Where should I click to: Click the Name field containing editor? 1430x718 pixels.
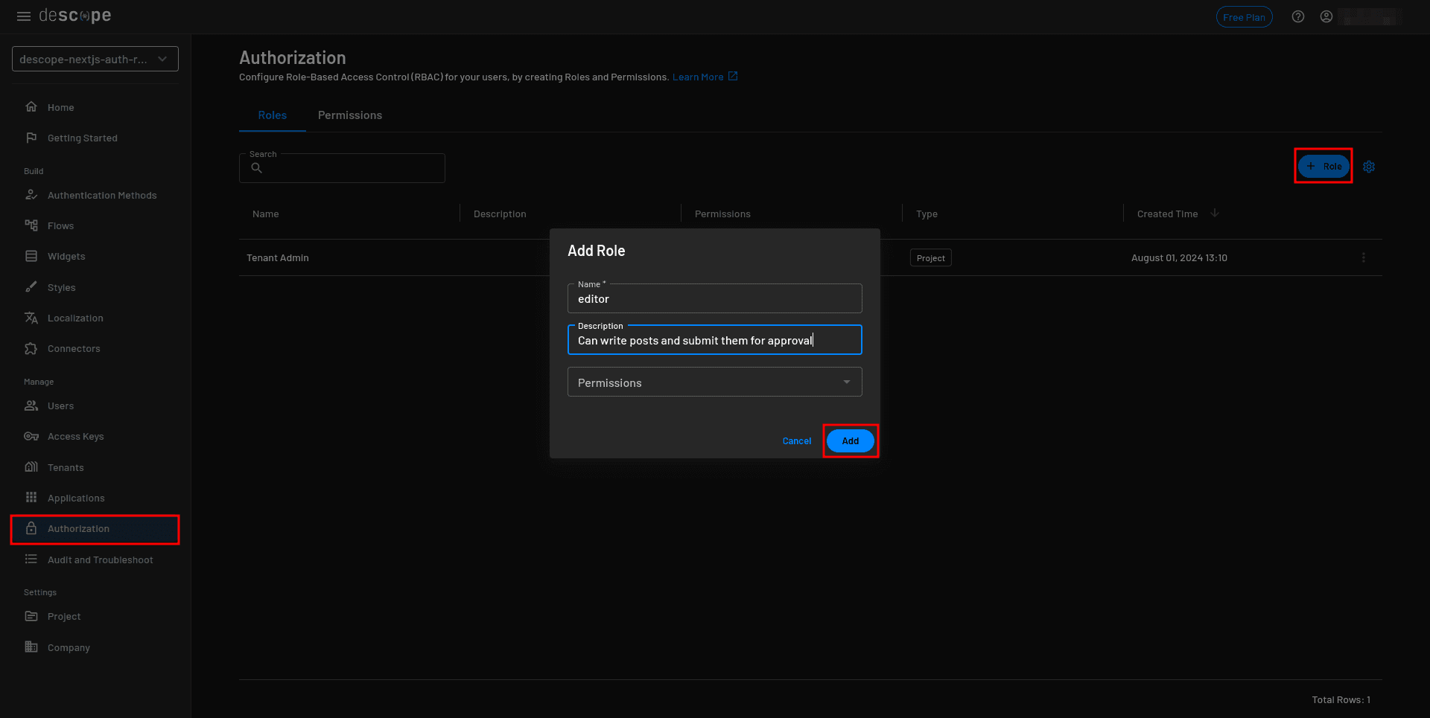714,299
